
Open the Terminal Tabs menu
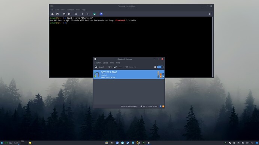[78, 10]
